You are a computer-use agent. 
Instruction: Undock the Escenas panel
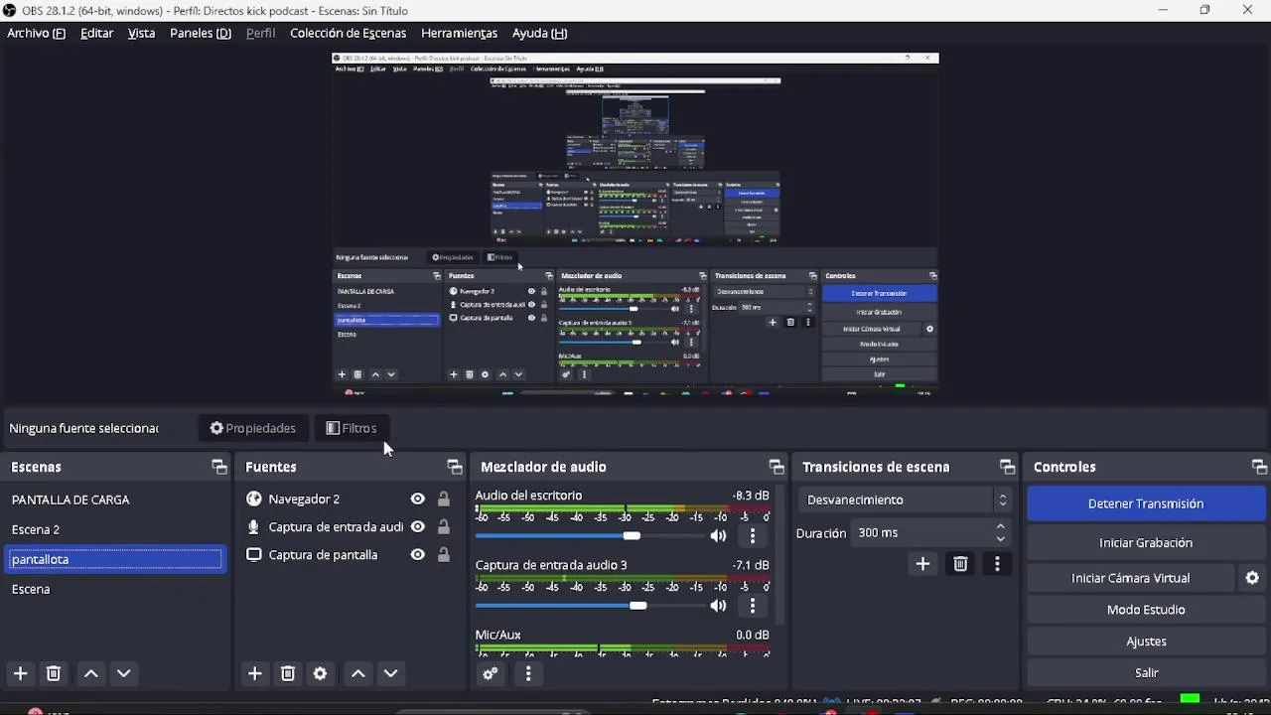[219, 467]
